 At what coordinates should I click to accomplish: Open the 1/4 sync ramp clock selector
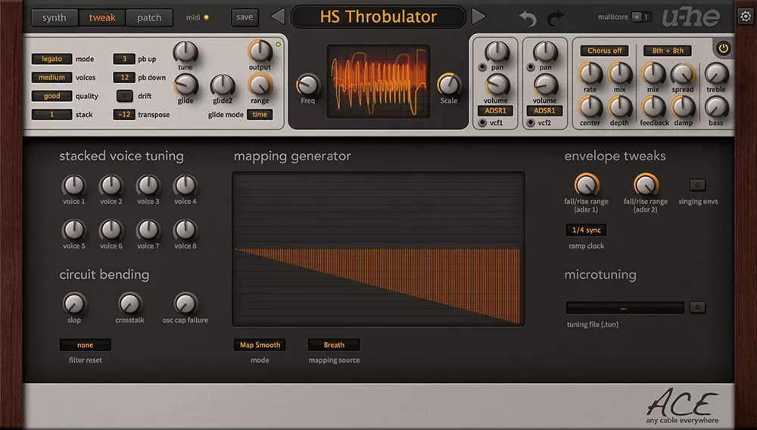point(586,230)
